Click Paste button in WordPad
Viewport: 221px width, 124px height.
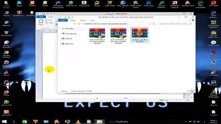41,22
